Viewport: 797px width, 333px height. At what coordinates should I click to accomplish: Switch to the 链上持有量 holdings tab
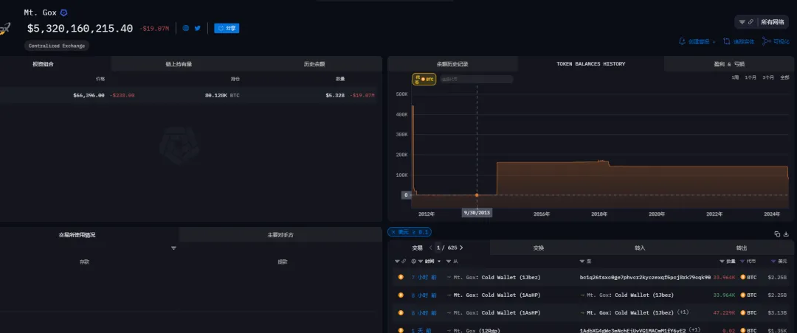[x=179, y=64]
